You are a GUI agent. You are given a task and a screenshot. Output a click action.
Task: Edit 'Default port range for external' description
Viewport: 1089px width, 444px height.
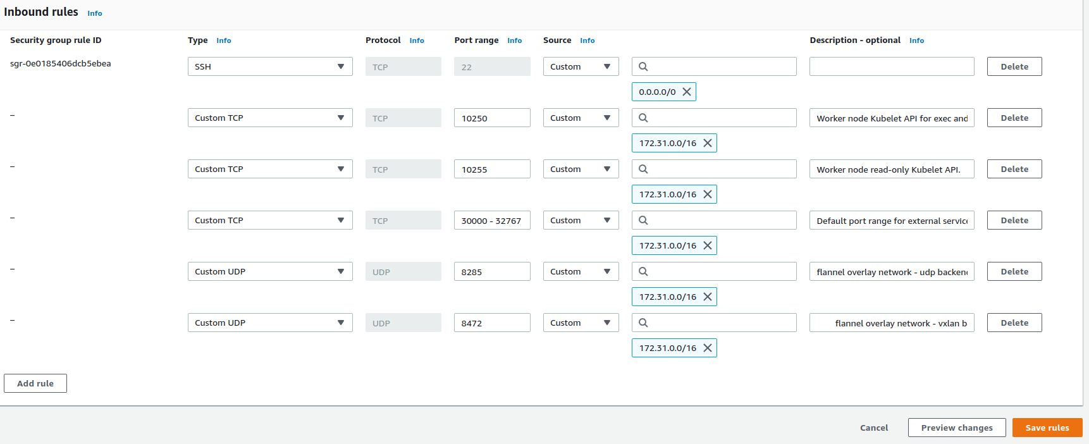[x=892, y=220]
